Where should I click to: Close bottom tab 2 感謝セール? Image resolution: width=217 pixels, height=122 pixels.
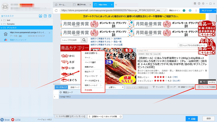(x=121, y=117)
